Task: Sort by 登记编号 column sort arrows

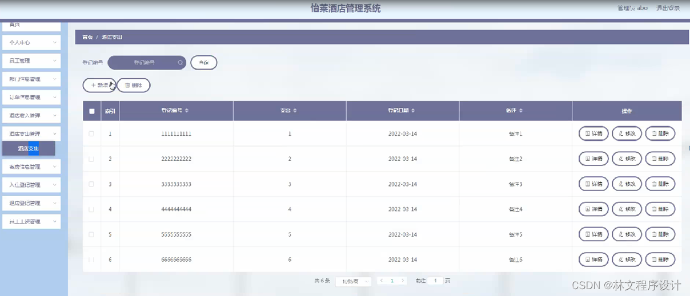Action: [187, 111]
